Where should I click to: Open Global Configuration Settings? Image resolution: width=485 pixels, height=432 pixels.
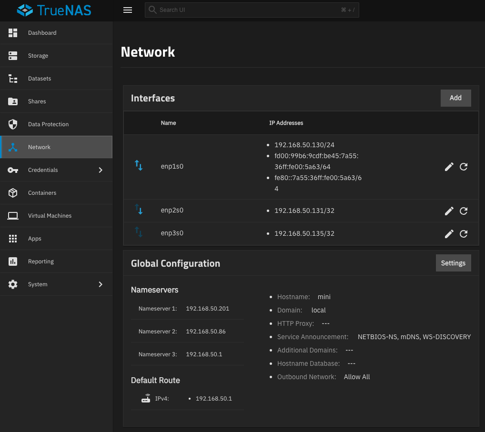coord(453,263)
